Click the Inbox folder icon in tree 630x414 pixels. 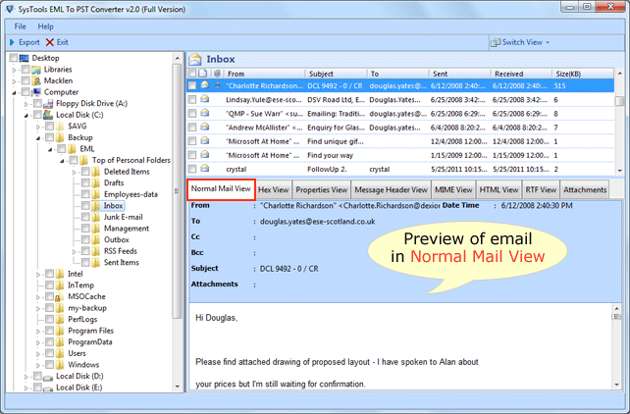tap(95, 206)
